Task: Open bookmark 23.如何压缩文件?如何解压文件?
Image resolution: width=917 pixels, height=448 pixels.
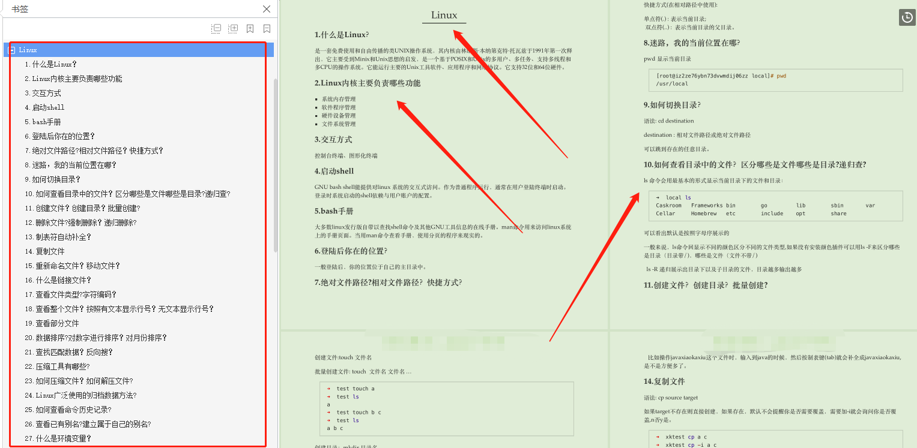Action: [x=79, y=381]
